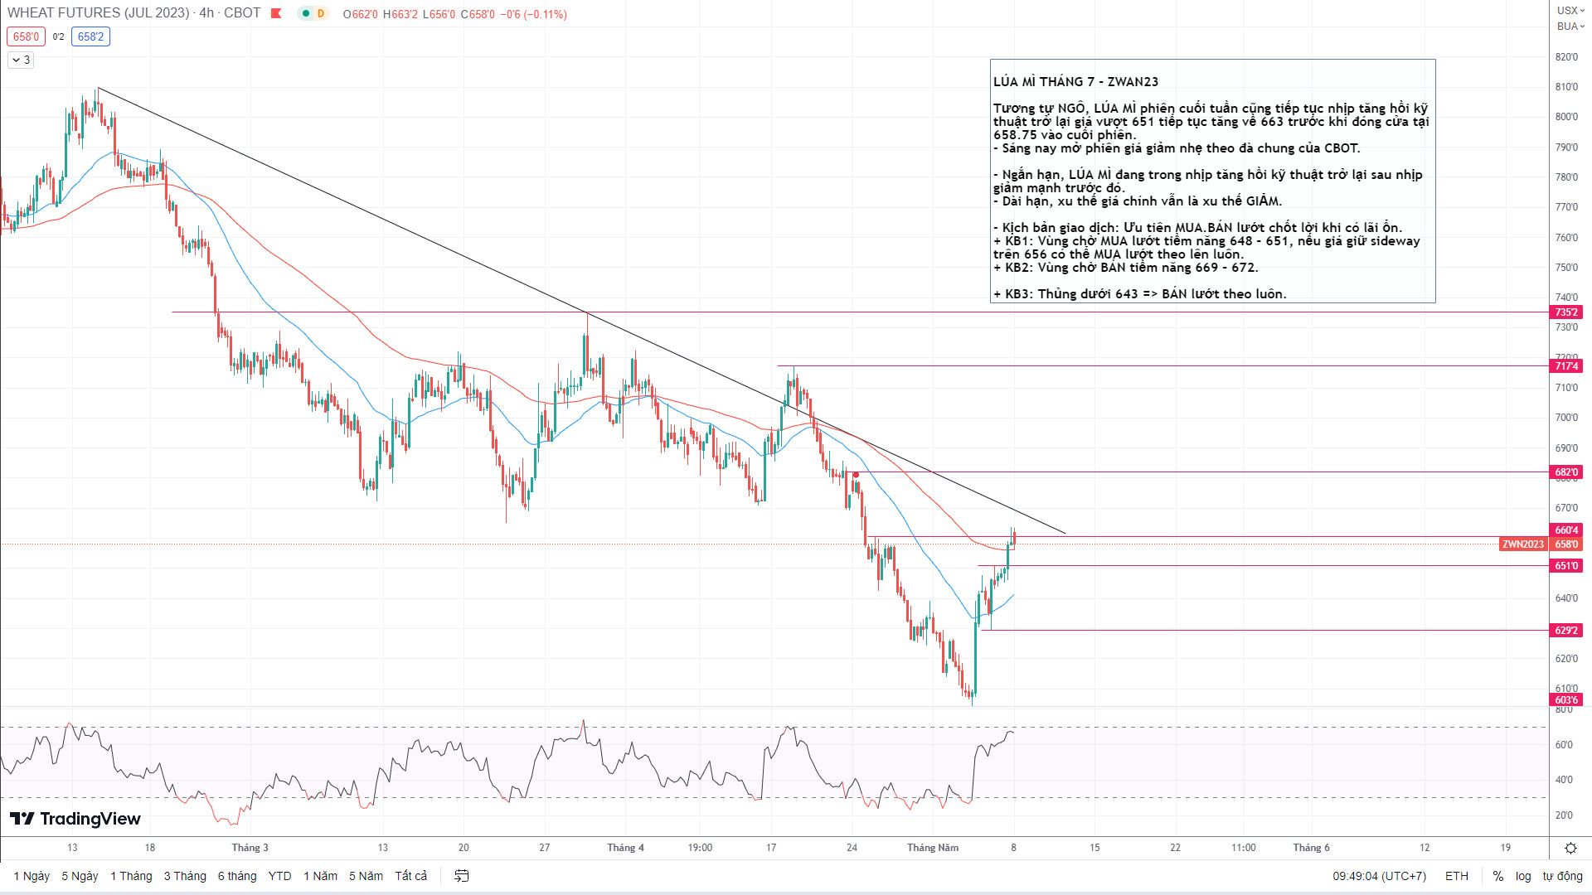This screenshot has height=895, width=1592.
Task: Click the red 658'0 sell price button
Action: click(25, 36)
